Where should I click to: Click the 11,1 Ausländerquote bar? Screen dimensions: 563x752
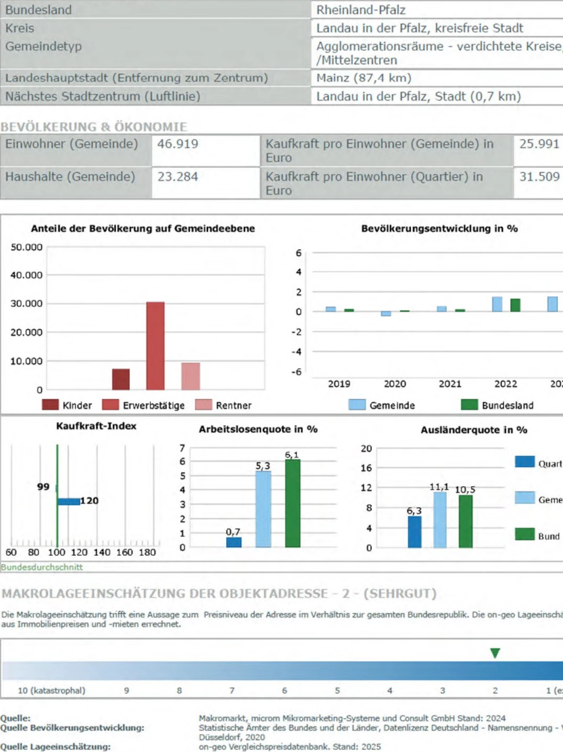click(x=440, y=520)
